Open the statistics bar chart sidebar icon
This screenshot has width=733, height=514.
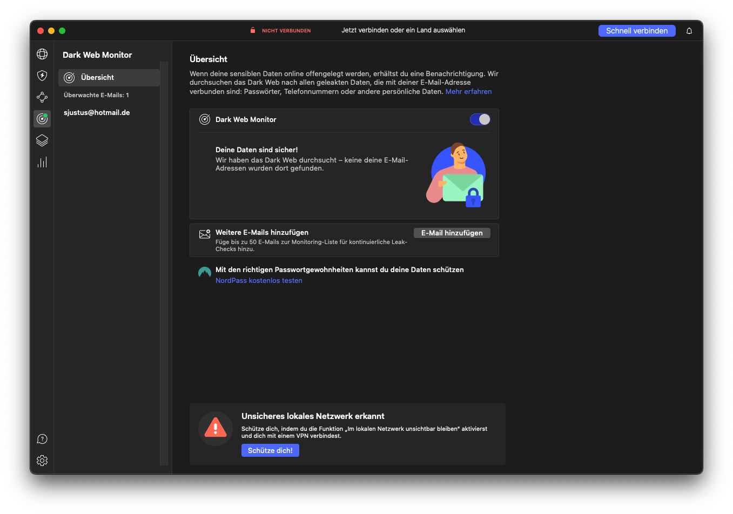(42, 162)
